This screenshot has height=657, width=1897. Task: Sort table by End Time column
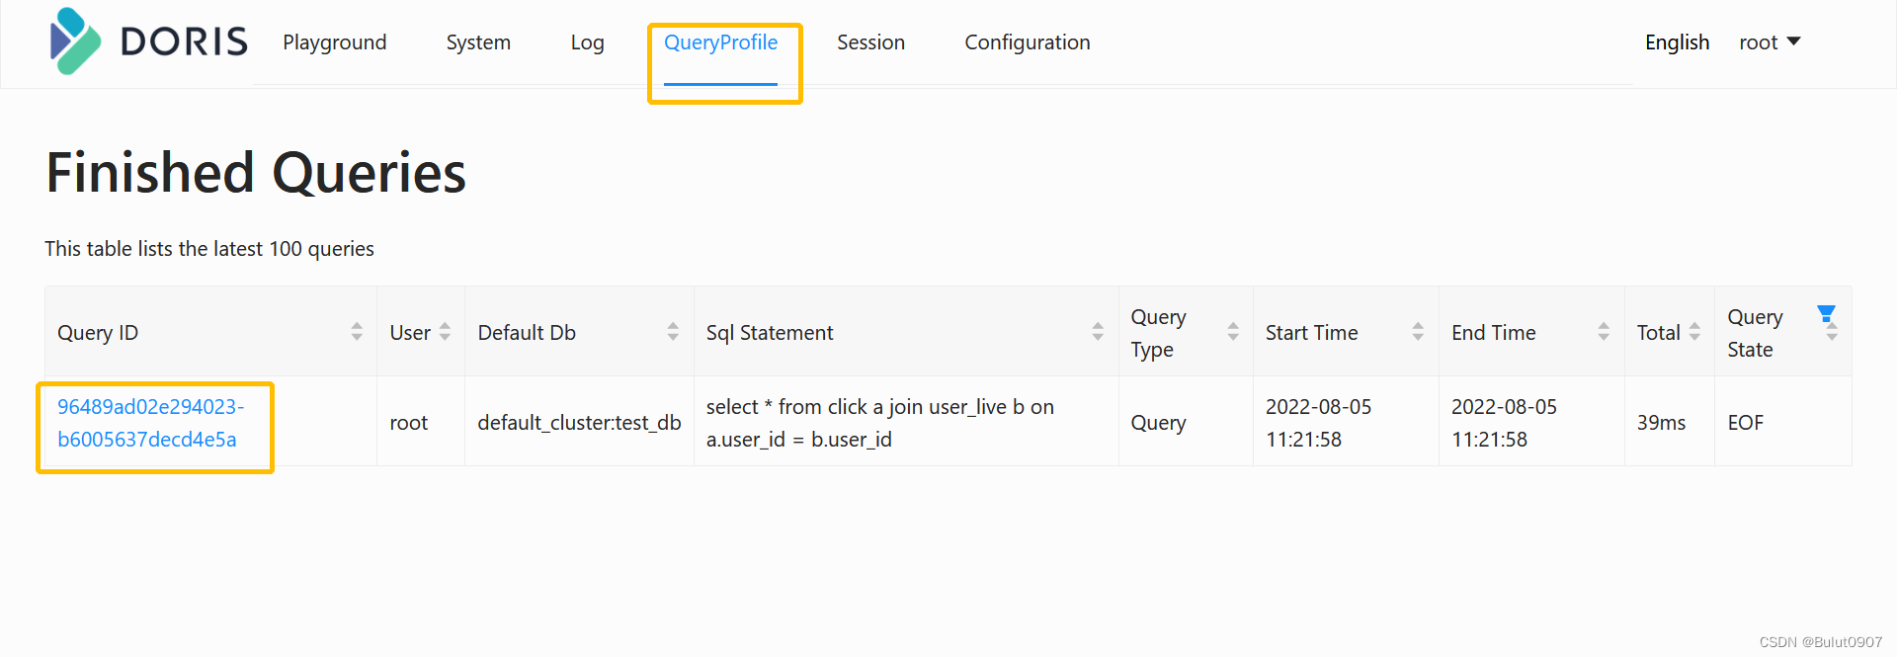(1604, 332)
